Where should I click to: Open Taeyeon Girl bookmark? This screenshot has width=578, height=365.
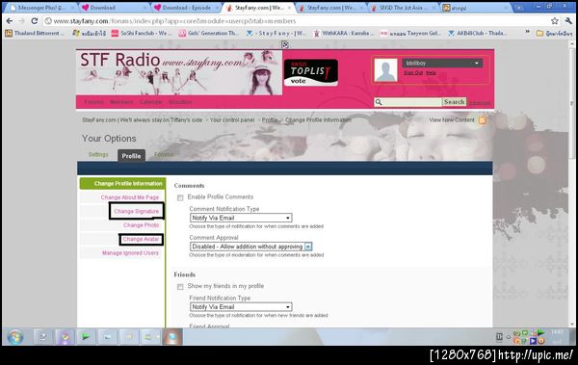410,33
